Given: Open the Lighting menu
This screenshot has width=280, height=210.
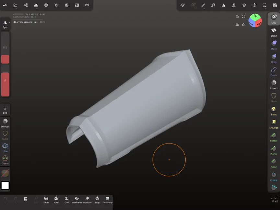Looking at the screenshot, I should tap(56, 5).
